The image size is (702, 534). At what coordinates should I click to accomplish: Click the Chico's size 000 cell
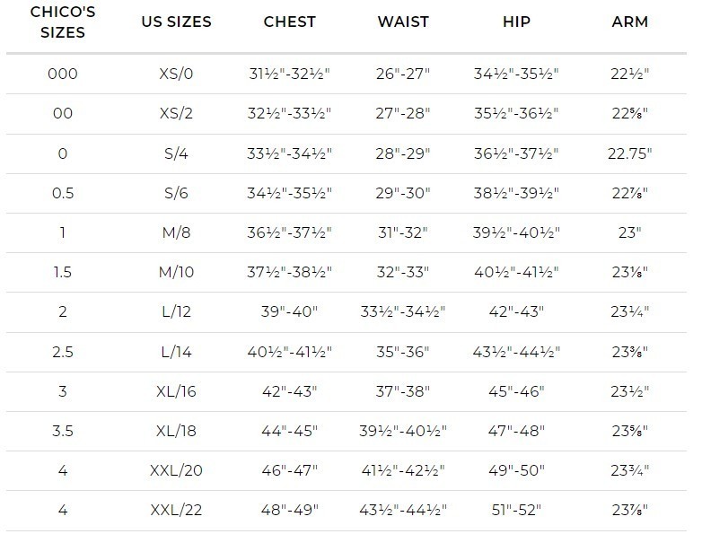click(63, 74)
